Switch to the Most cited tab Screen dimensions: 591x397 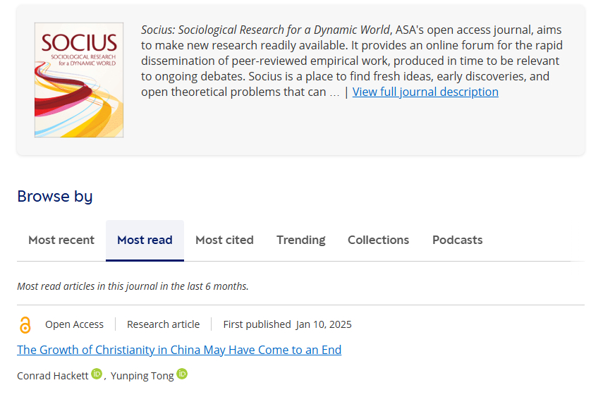click(224, 240)
